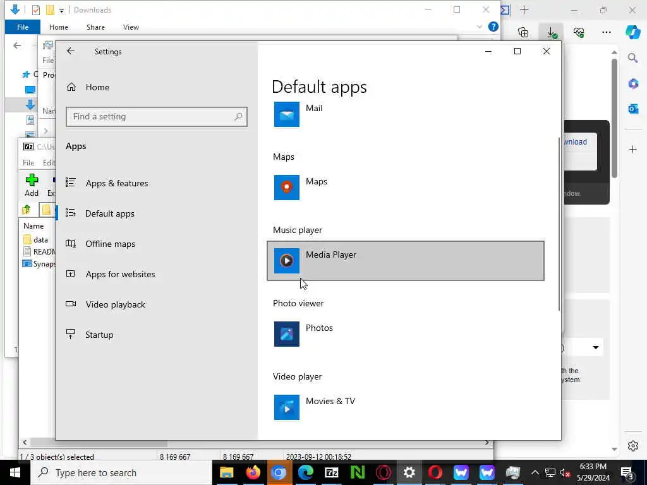Open muted volume tray icon
Viewport: 647px width, 485px height.
point(565,472)
